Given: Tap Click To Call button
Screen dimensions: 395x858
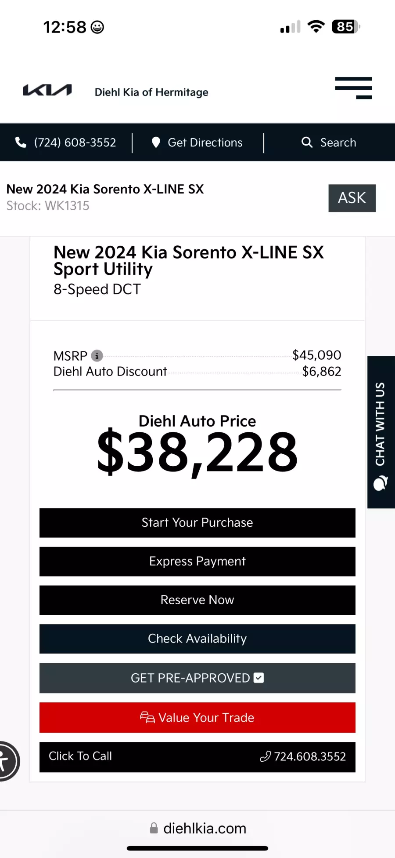Looking at the screenshot, I should coord(197,756).
